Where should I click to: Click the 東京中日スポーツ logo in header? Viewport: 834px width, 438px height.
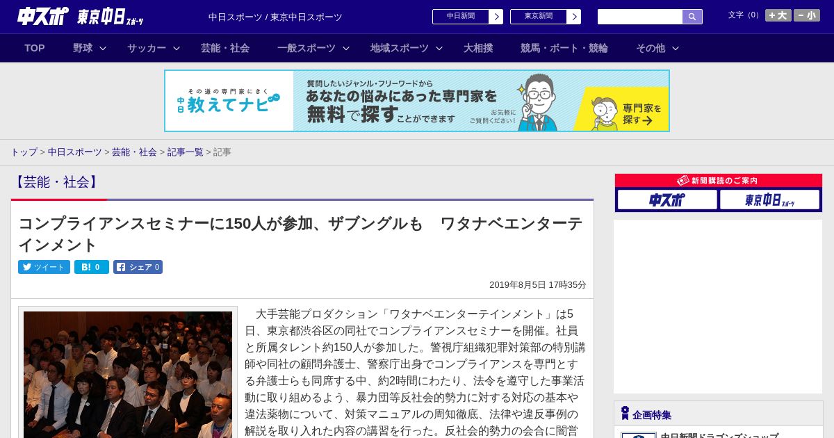coord(111,17)
